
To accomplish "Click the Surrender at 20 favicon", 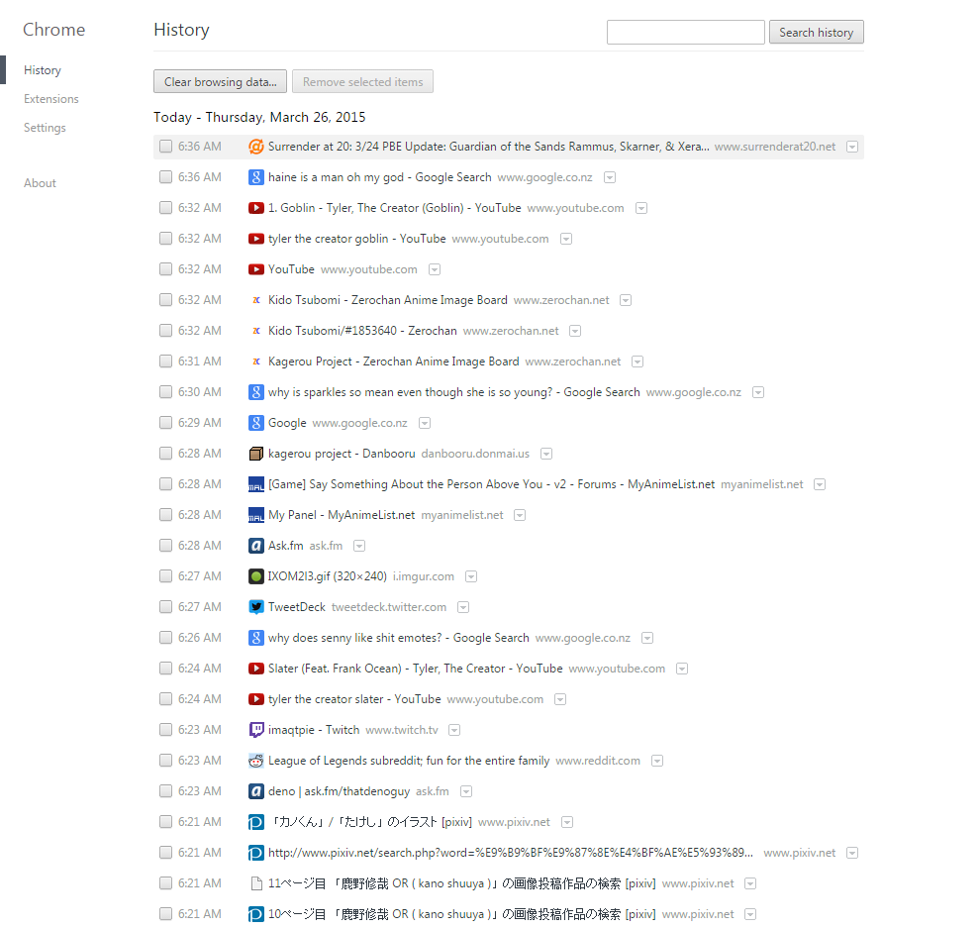I will pyautogui.click(x=256, y=147).
